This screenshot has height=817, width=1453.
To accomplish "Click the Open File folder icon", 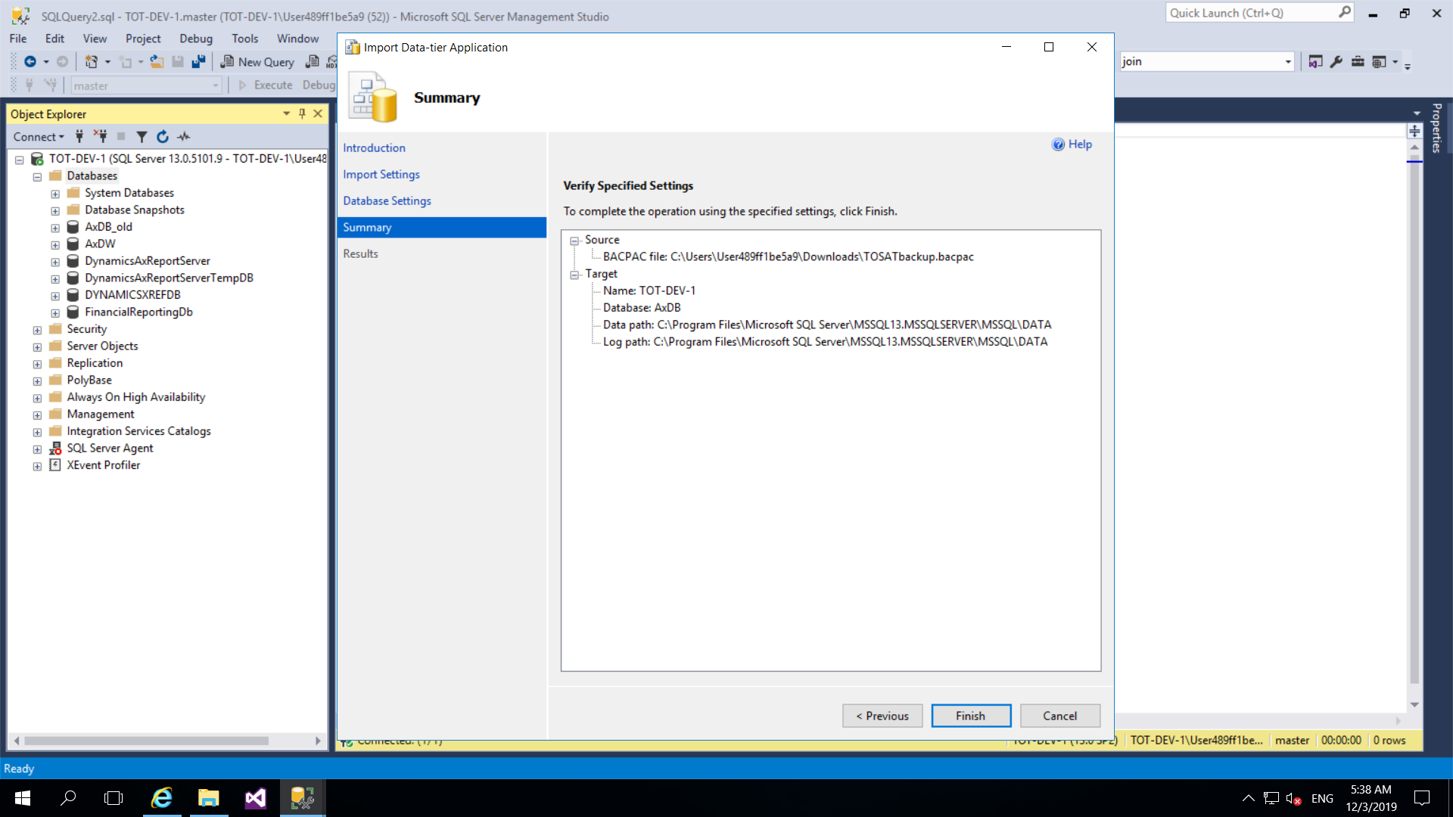I will click(157, 62).
